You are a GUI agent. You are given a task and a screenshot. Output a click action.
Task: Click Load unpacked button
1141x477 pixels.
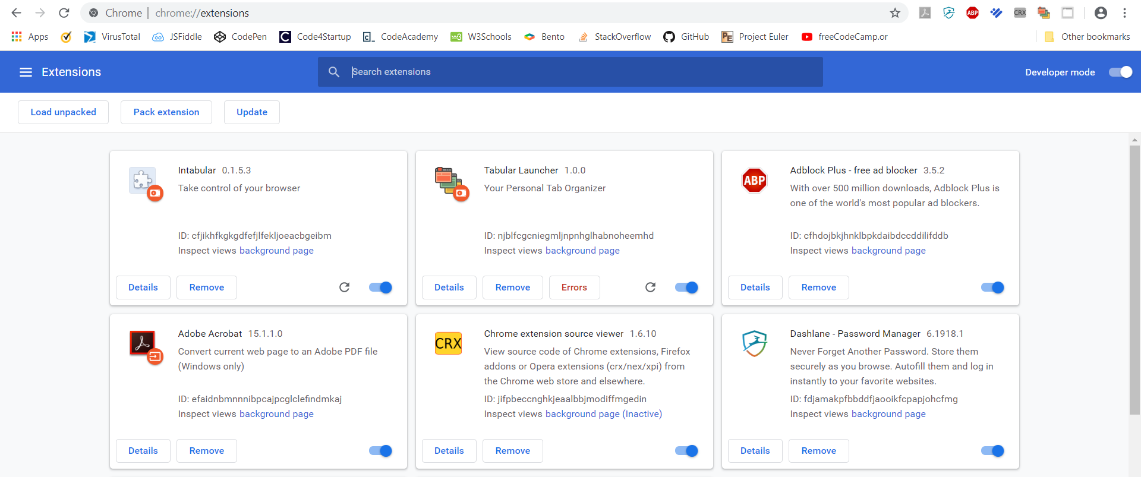(63, 112)
